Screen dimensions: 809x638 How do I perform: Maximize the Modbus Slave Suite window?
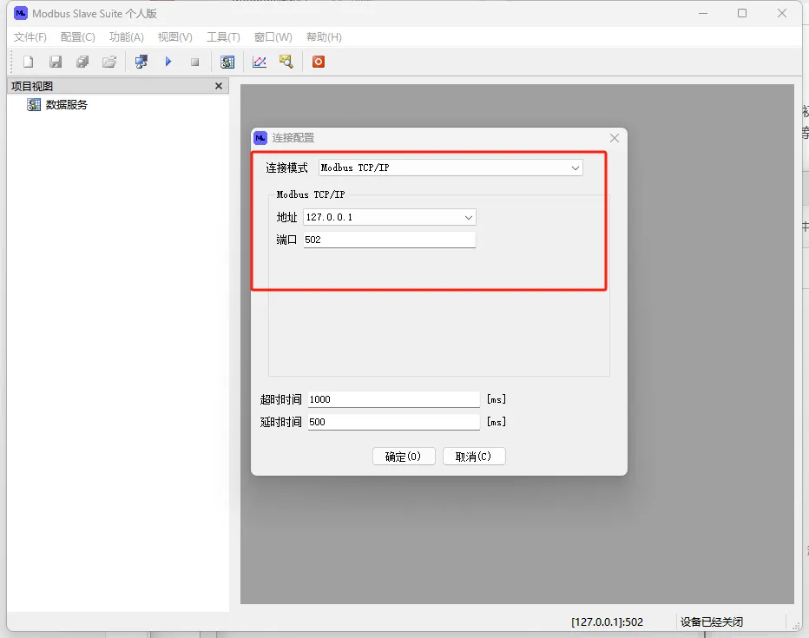tap(742, 13)
